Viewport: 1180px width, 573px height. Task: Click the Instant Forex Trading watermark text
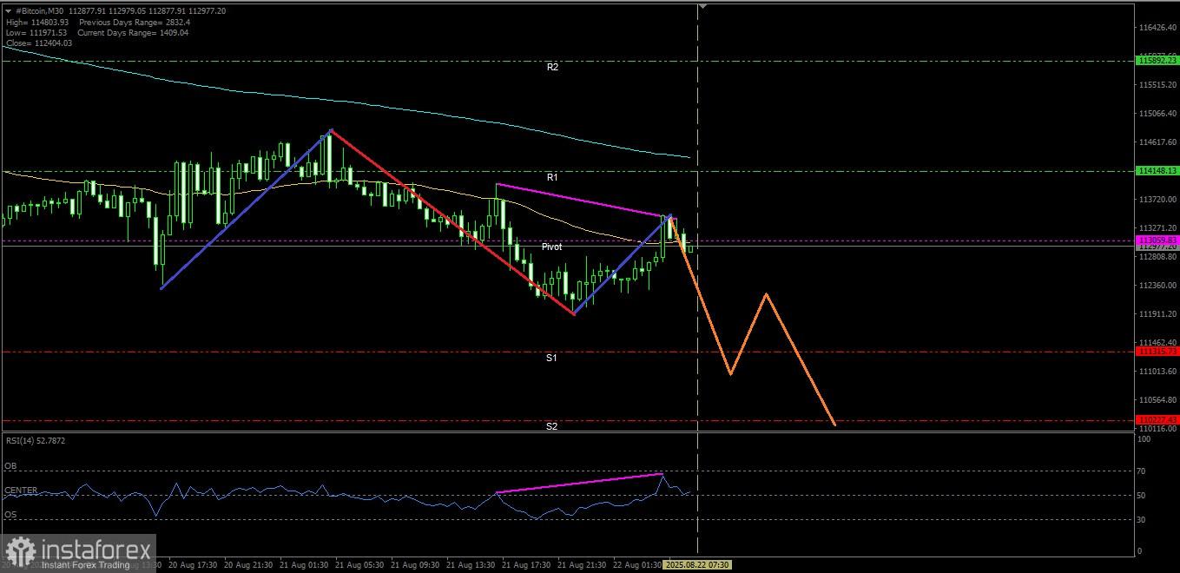point(86,566)
